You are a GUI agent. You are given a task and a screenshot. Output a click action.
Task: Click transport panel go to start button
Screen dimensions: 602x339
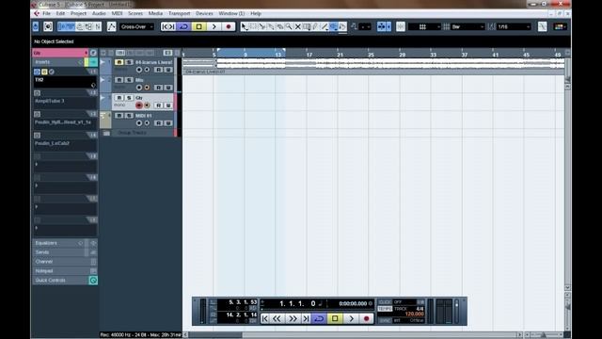[x=264, y=318]
